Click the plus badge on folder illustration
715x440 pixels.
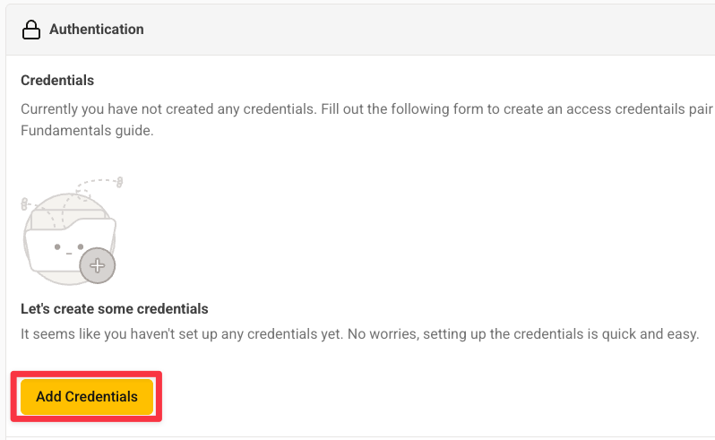click(98, 265)
